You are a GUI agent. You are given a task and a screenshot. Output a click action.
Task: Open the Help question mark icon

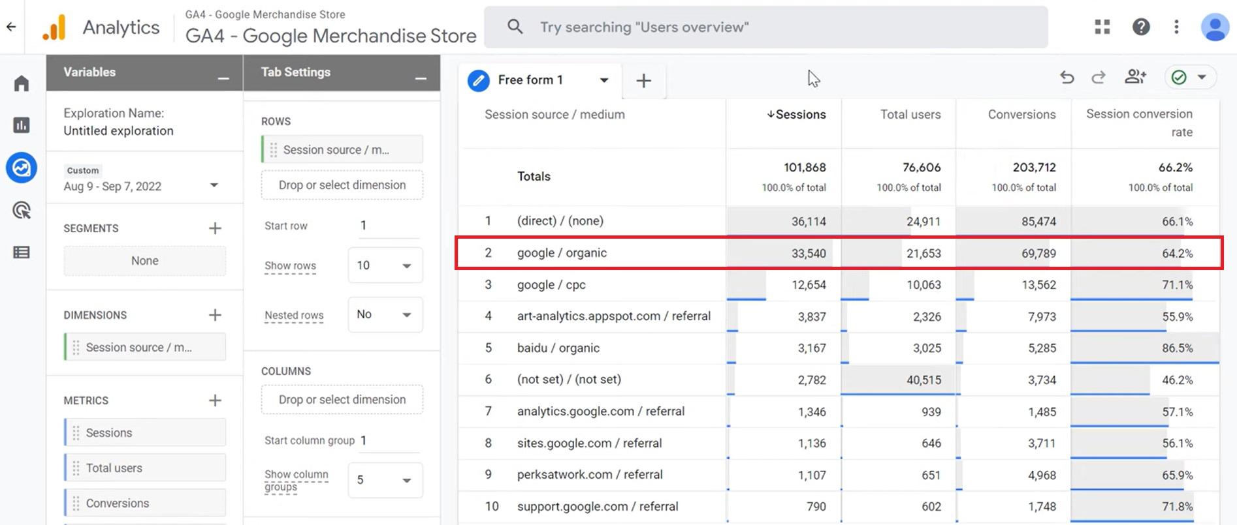[1141, 27]
